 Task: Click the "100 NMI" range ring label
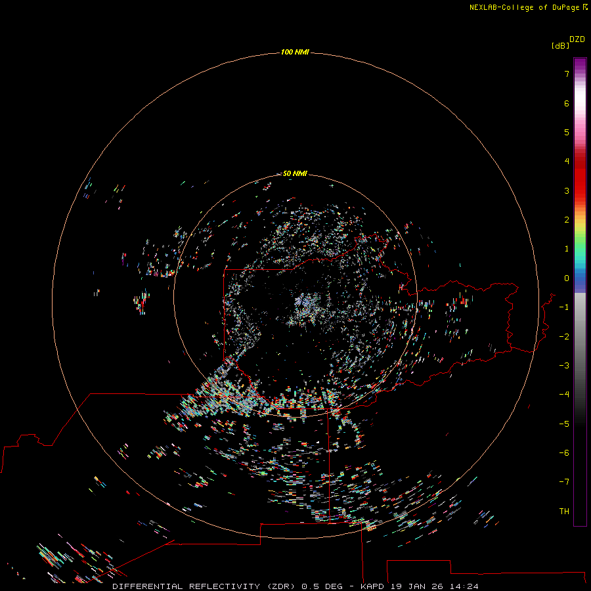click(x=295, y=52)
